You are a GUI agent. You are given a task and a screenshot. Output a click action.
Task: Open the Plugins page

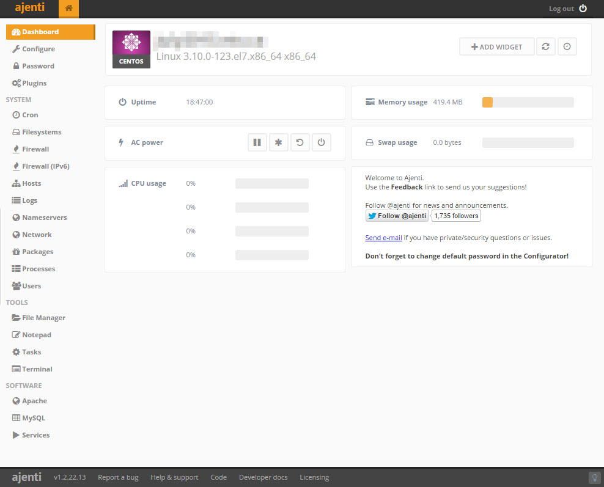29,83
